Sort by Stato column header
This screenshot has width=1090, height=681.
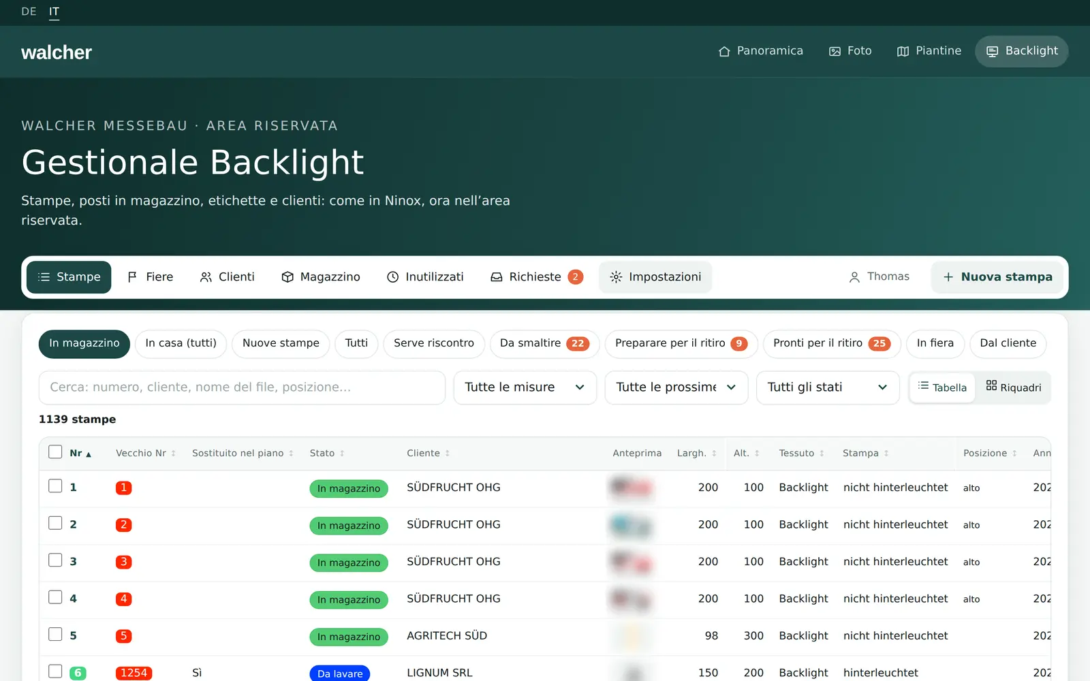click(327, 454)
